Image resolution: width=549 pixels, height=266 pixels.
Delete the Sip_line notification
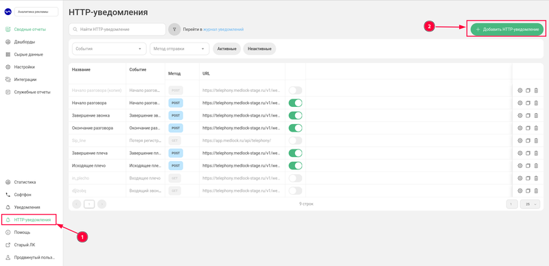point(536,141)
